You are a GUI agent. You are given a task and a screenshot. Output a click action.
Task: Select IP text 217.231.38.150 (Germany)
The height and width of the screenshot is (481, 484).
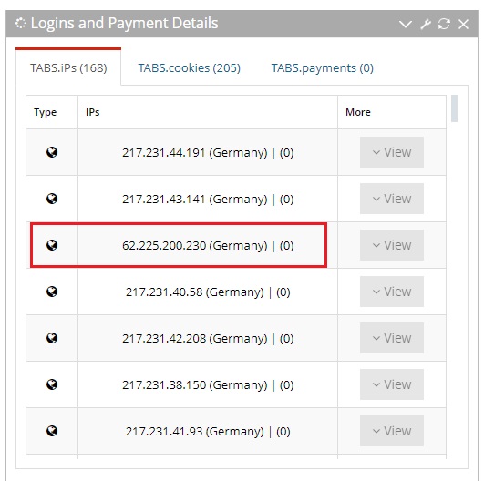click(x=195, y=384)
